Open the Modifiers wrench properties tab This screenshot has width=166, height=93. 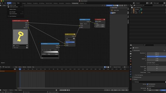click(x=131, y=67)
